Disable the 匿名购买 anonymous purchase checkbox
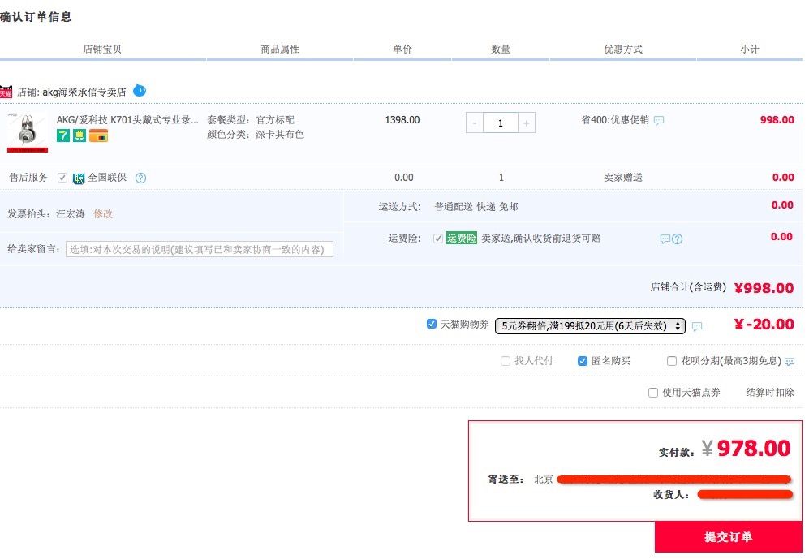Viewport: 809px width, 559px height. [x=583, y=361]
